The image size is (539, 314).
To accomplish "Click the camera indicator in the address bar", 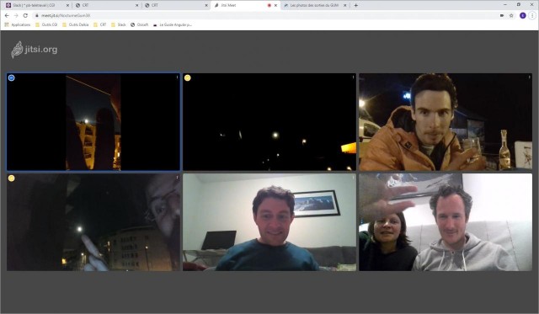I will [502, 15].
